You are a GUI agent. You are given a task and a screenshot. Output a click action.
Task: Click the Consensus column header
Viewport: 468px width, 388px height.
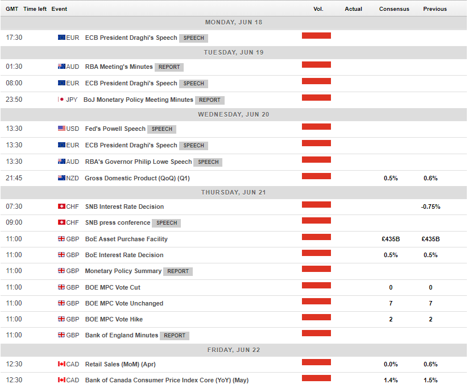(394, 9)
